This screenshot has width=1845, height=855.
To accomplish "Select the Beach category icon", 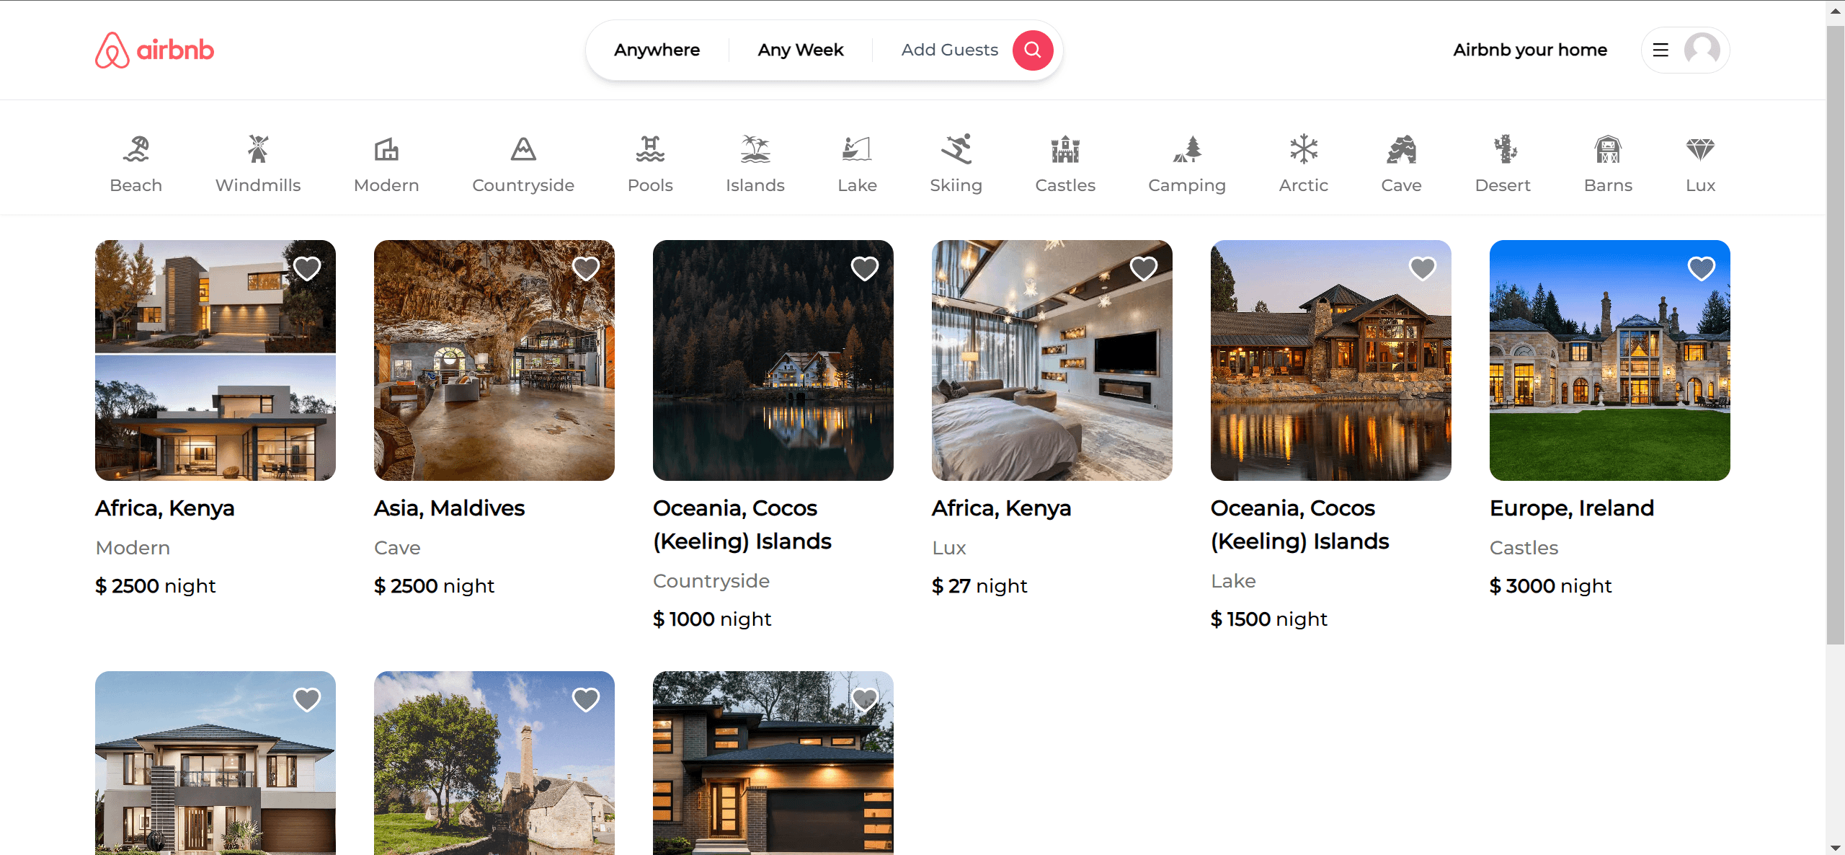I will pos(136,149).
